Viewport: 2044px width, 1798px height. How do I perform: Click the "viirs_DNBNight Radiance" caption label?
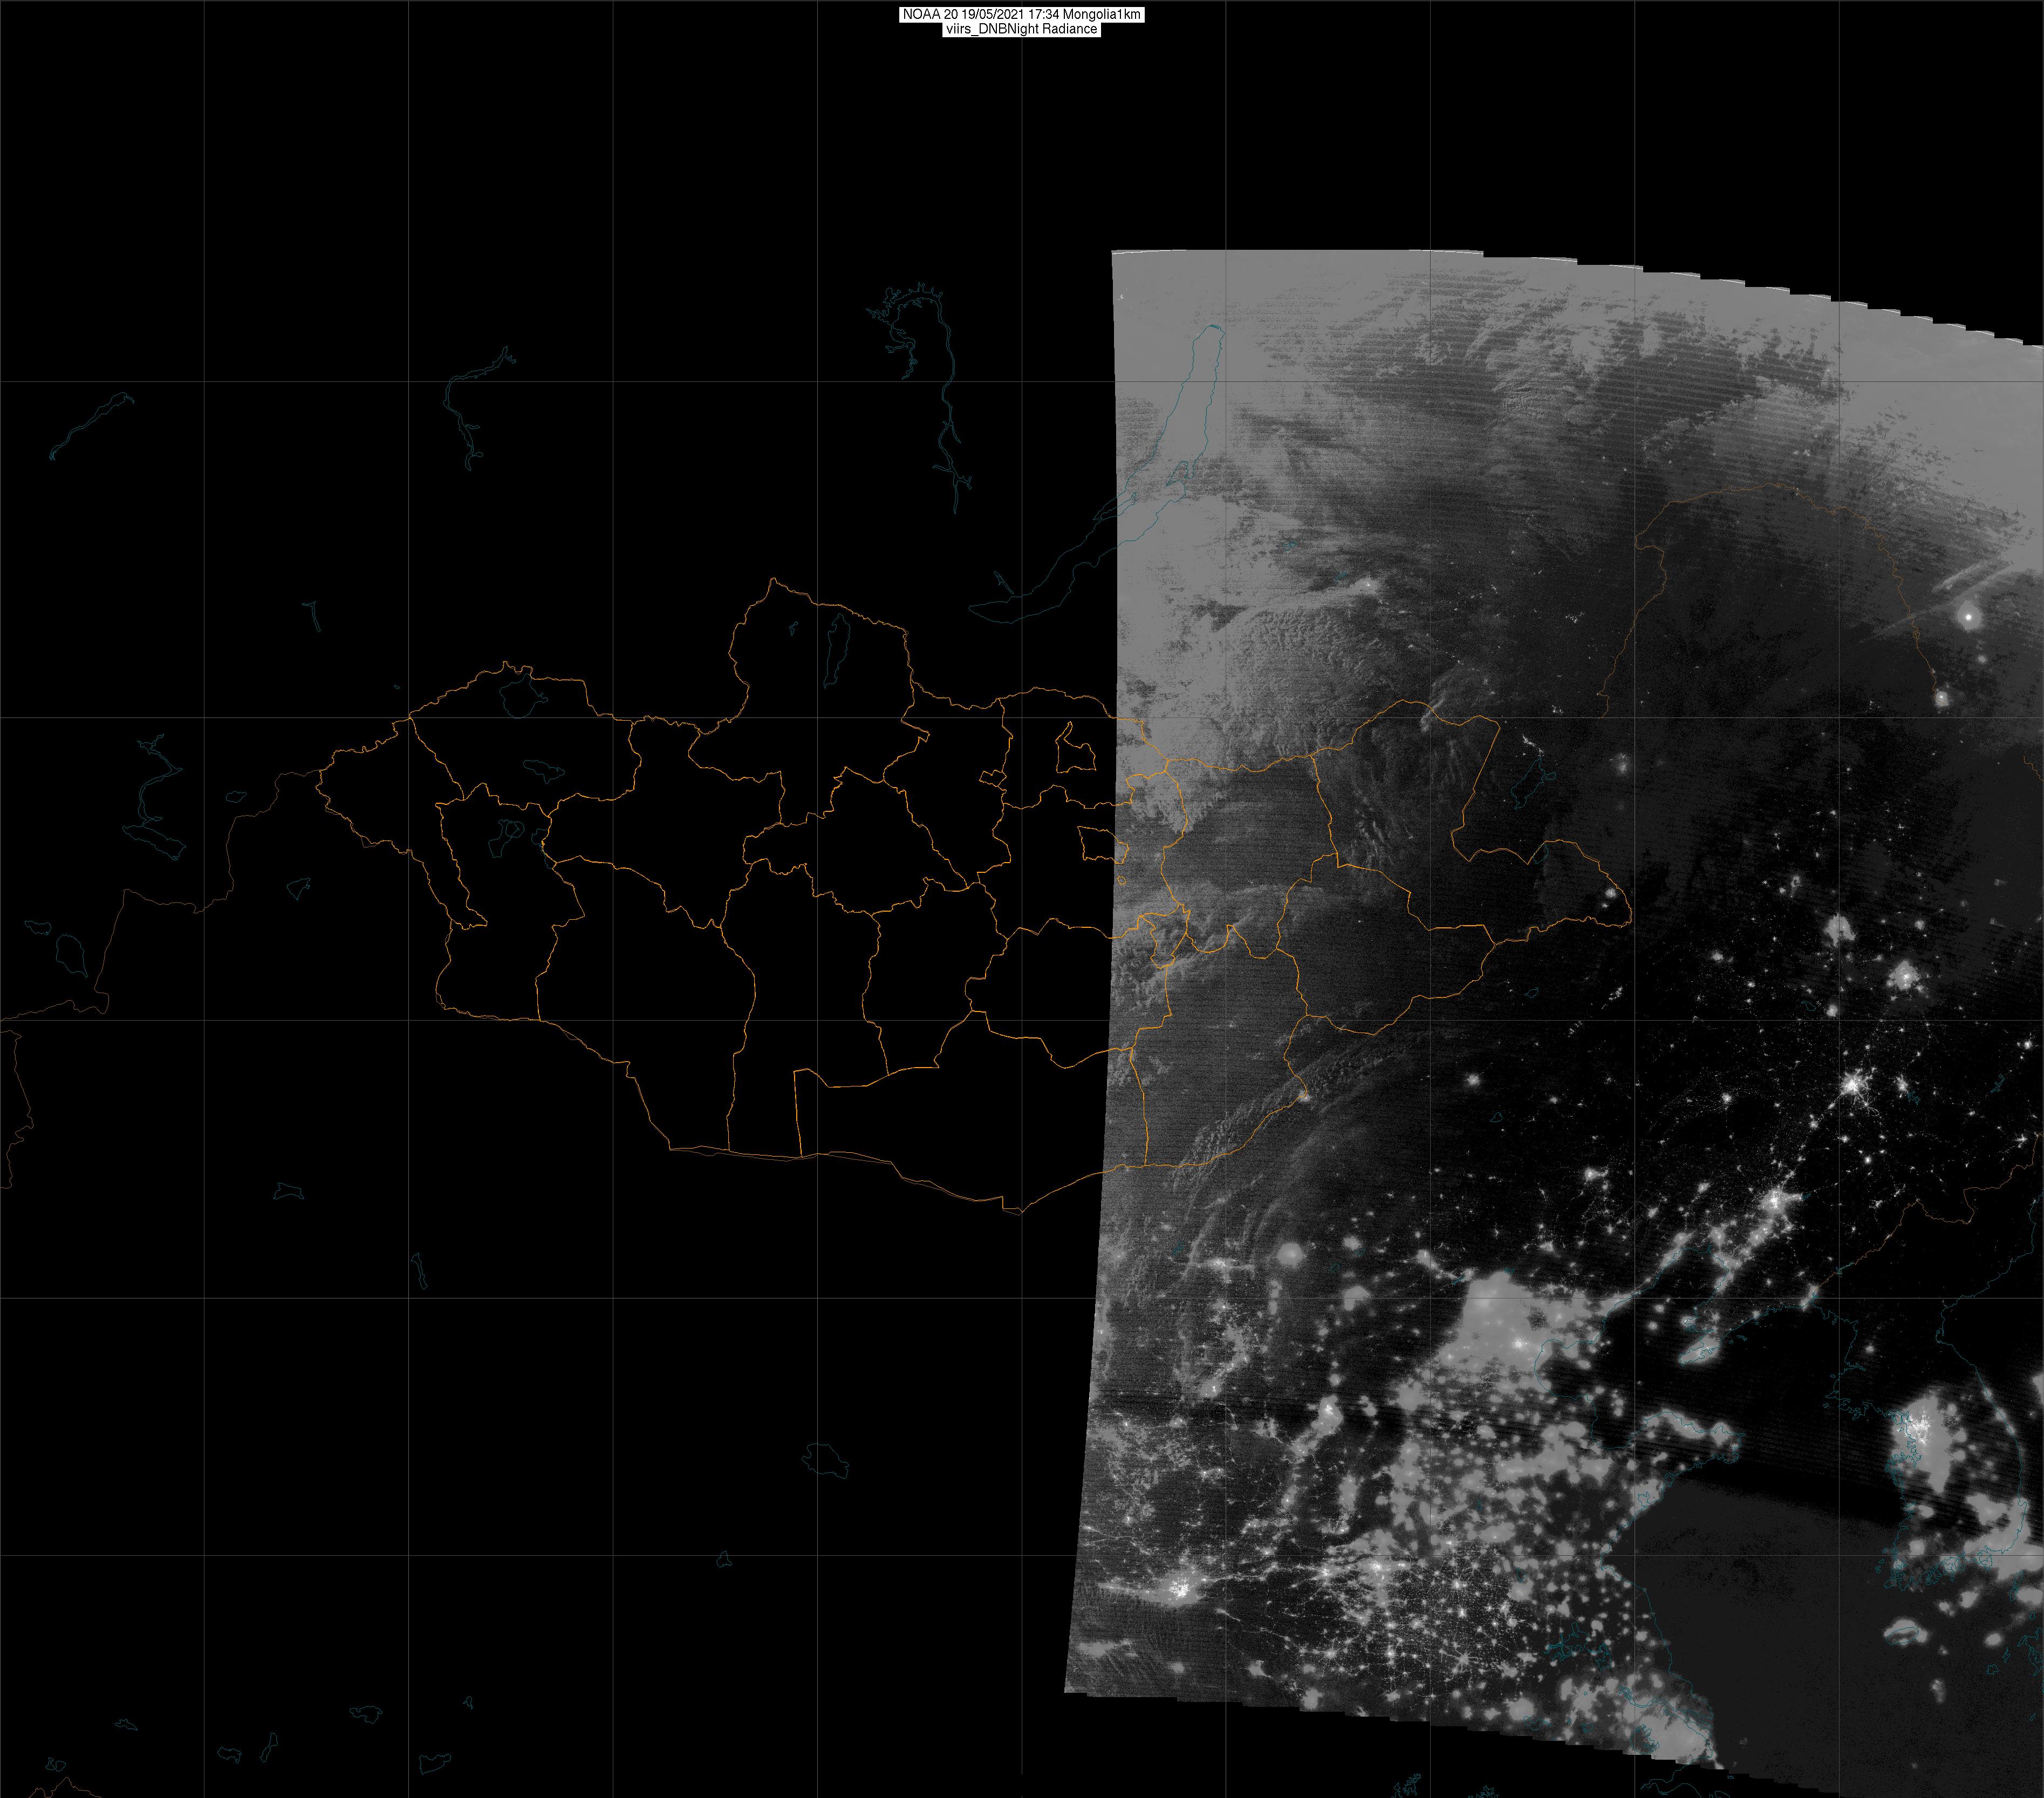(x=1021, y=29)
